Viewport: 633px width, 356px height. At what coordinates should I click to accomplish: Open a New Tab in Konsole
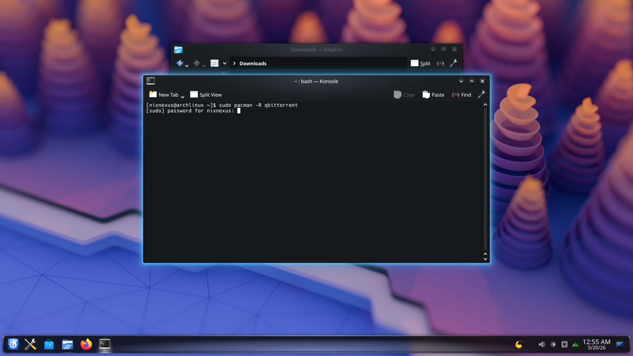[x=164, y=95]
